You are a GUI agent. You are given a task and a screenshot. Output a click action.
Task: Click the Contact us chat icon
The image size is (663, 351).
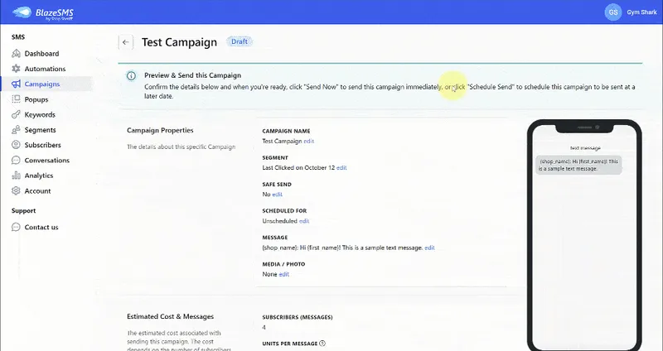(16, 227)
